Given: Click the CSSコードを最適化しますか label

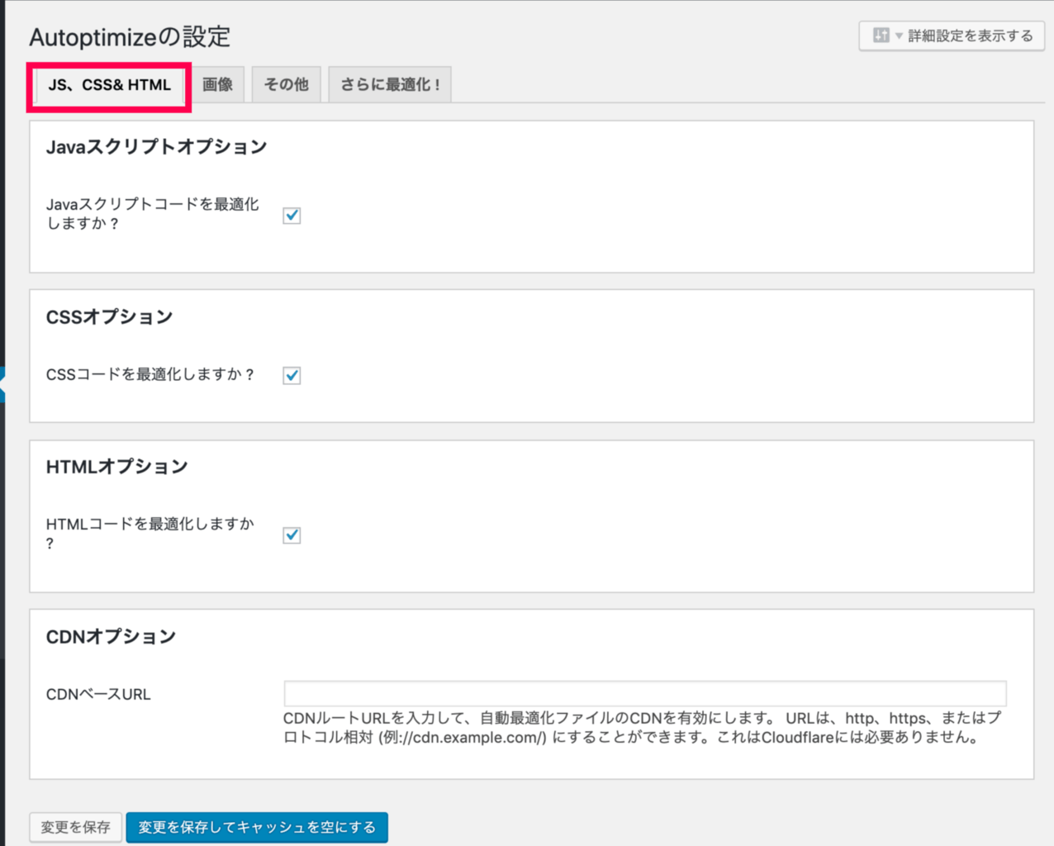Looking at the screenshot, I should [x=150, y=374].
